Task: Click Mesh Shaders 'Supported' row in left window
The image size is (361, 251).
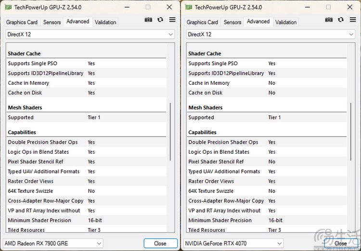Action: [x=86, y=118]
